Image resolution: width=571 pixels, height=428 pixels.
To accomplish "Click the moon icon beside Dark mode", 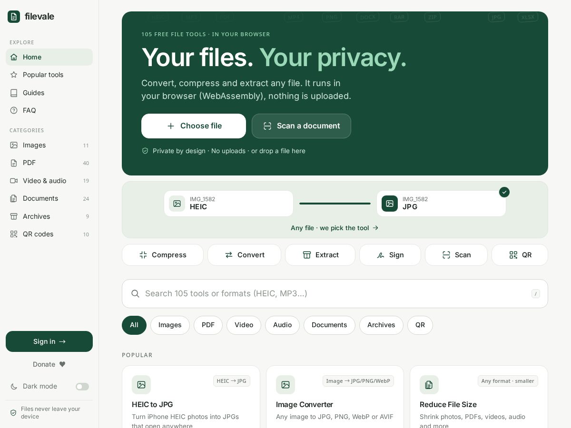I will click(x=14, y=386).
